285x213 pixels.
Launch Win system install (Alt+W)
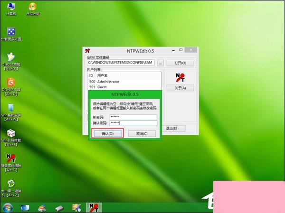pos(11,112)
